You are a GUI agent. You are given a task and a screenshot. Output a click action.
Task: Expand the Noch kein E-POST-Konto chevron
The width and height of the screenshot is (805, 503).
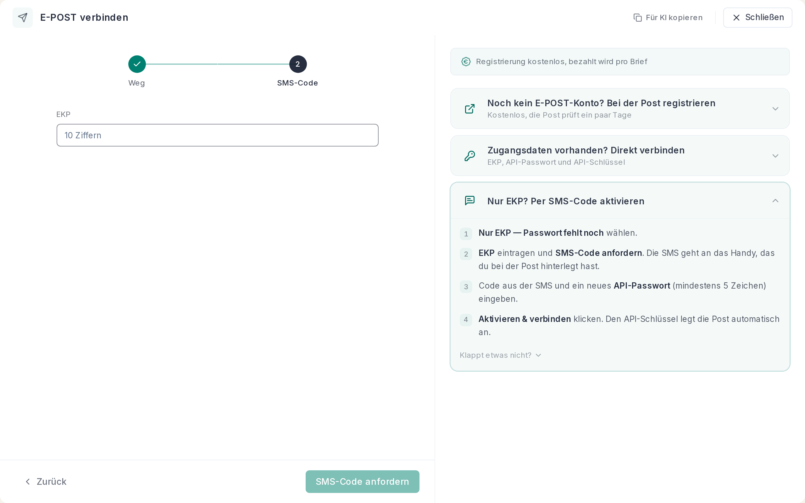tap(775, 109)
